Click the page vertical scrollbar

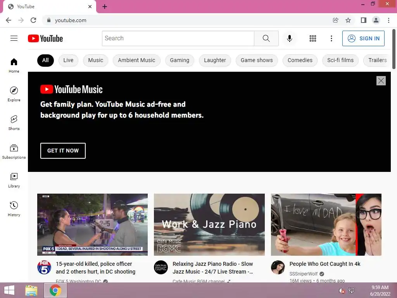click(394, 49)
